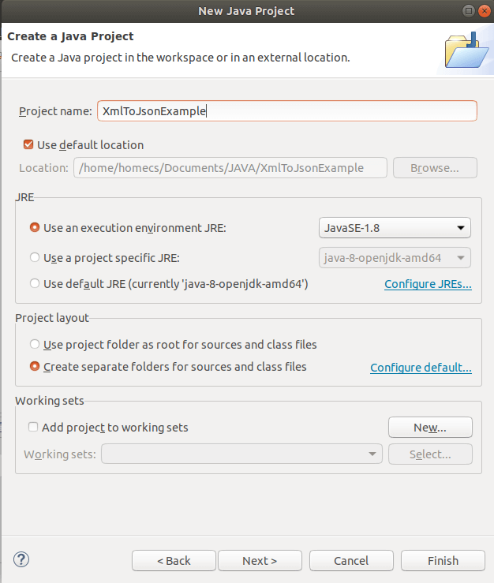Enable Add project to working sets

pos(33,428)
